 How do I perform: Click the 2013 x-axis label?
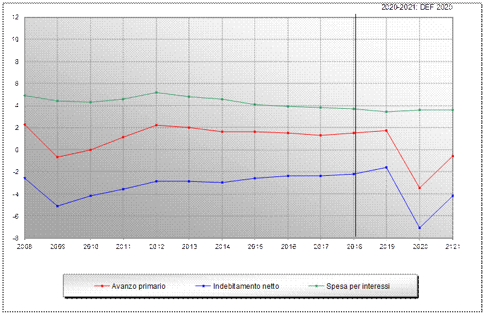point(189,247)
